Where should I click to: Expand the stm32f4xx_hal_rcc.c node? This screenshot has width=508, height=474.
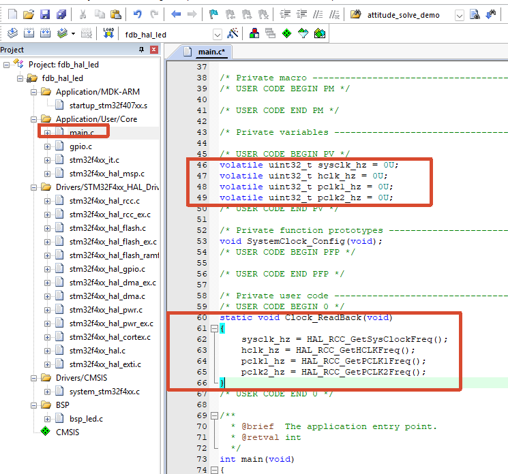pyautogui.click(x=47, y=202)
